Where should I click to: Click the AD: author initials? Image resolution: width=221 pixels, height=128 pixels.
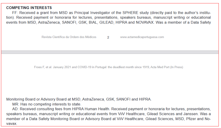15,109
